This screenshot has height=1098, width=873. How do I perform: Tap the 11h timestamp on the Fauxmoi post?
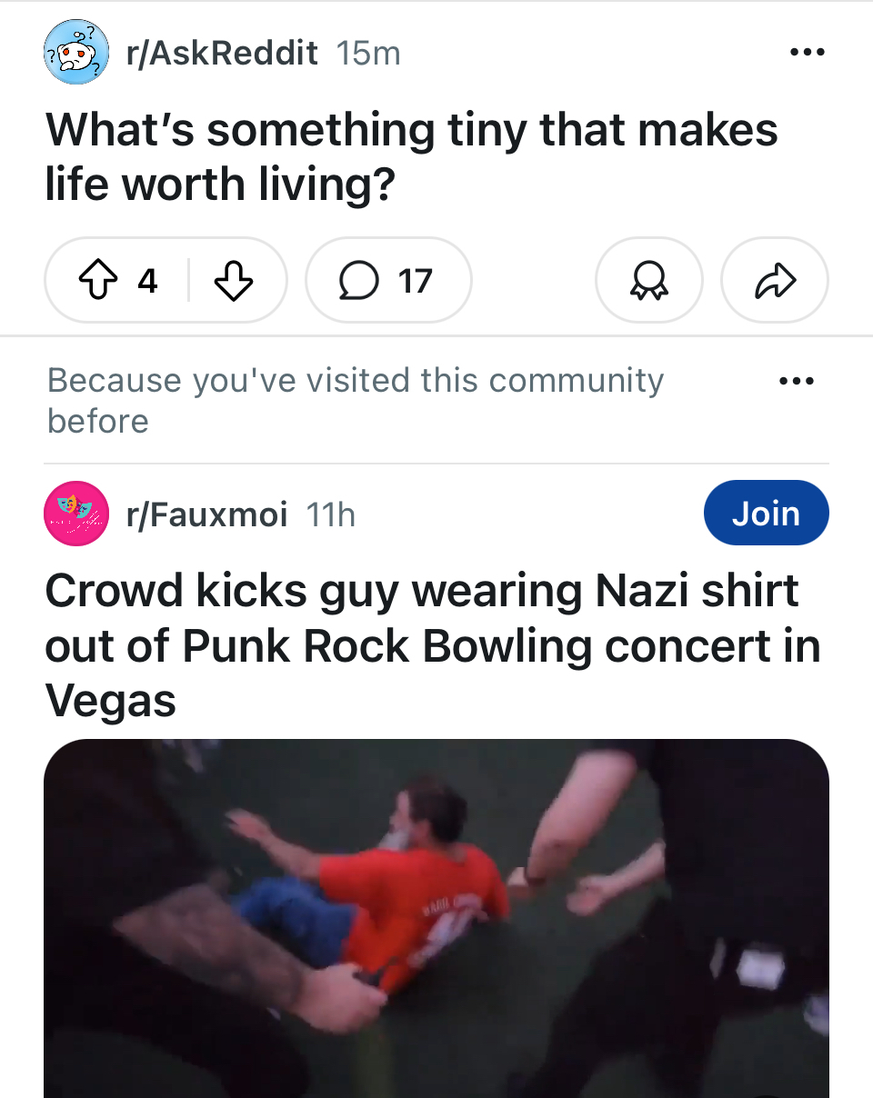click(x=330, y=515)
